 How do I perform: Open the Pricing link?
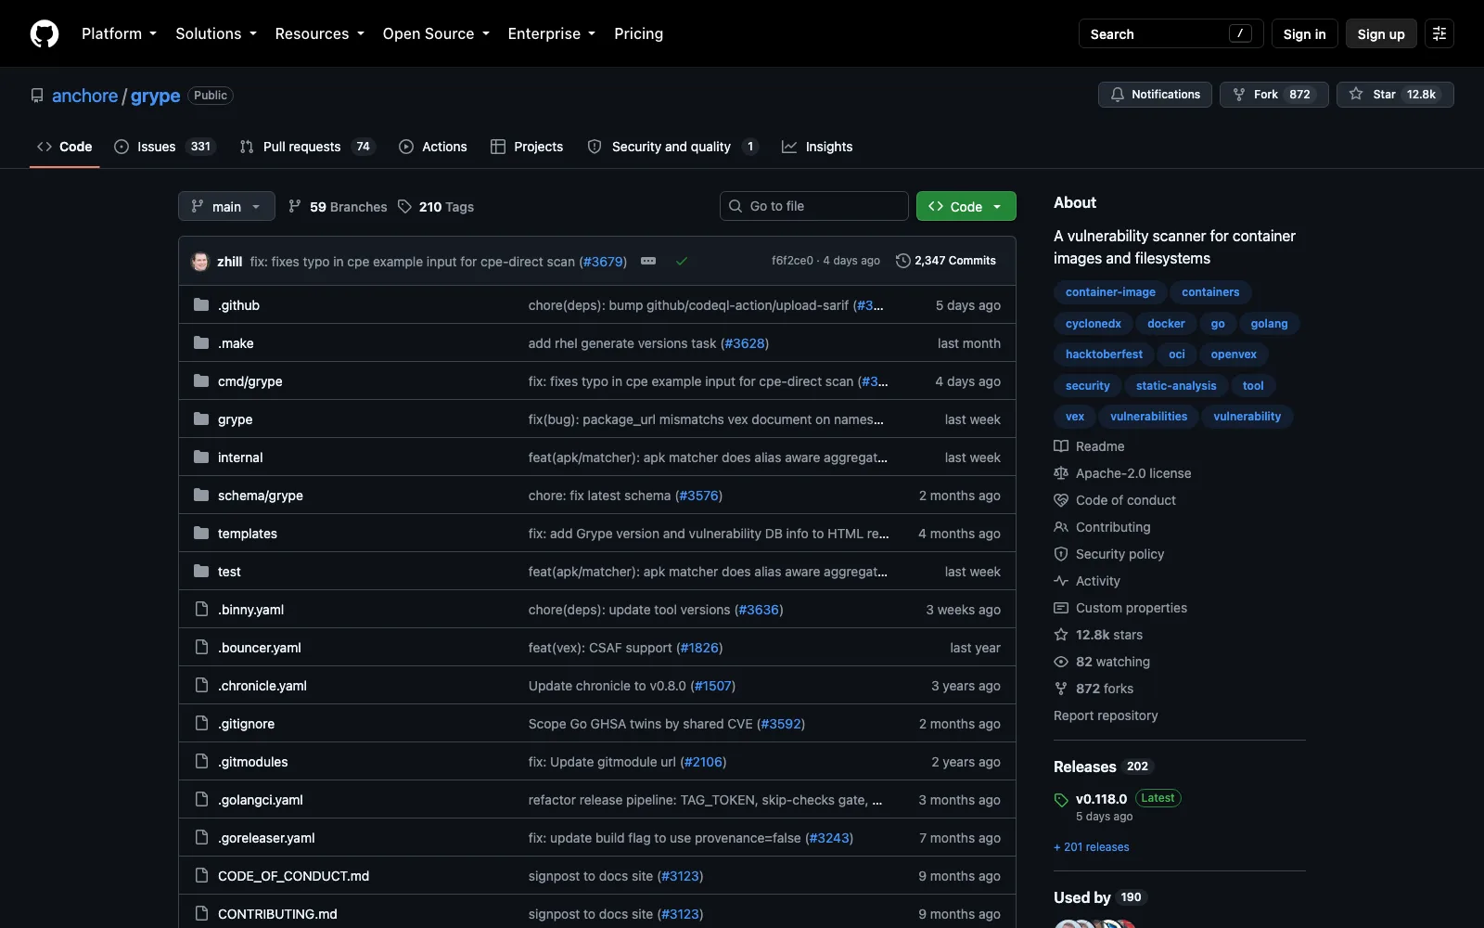coord(638,33)
